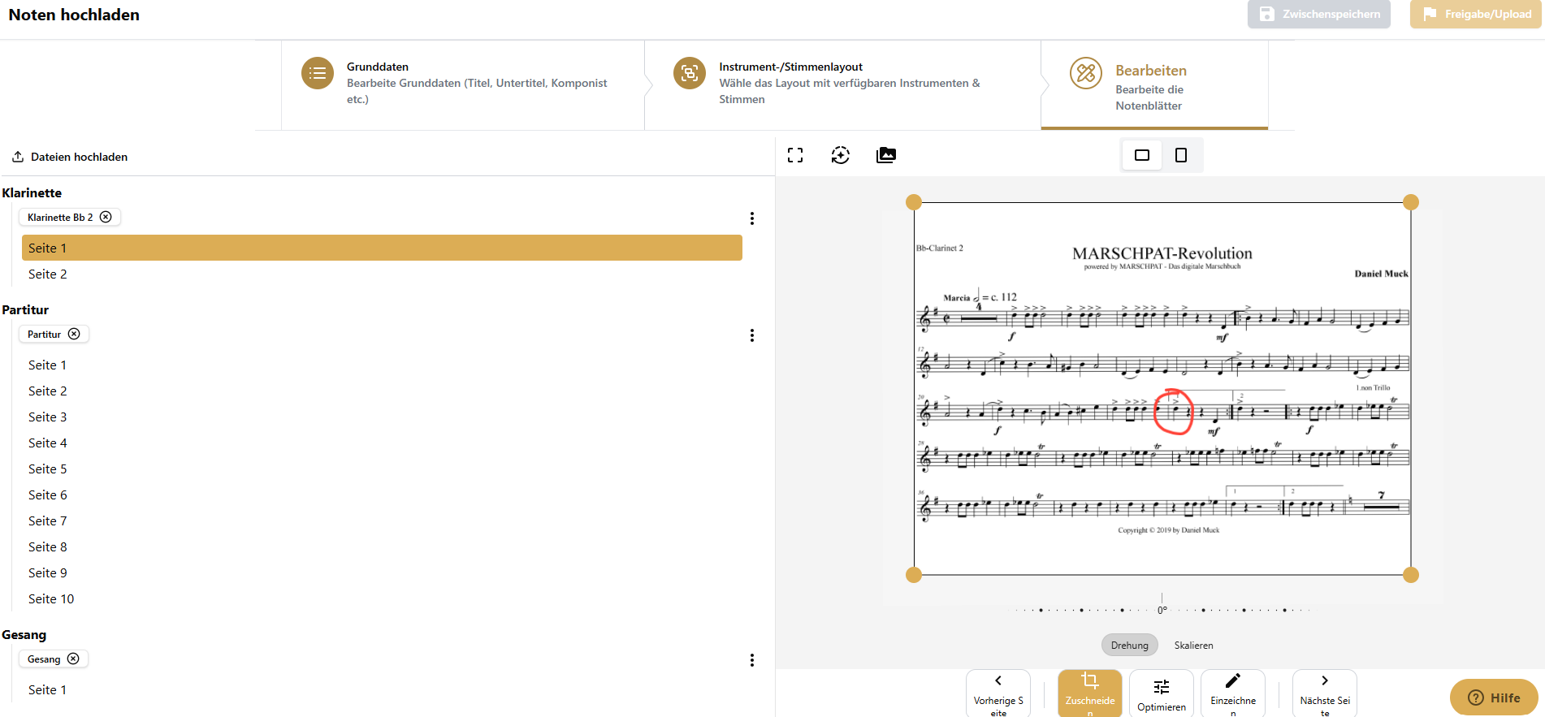Select Partitur Seite 4
This screenshot has height=717, width=1545.
[382, 443]
